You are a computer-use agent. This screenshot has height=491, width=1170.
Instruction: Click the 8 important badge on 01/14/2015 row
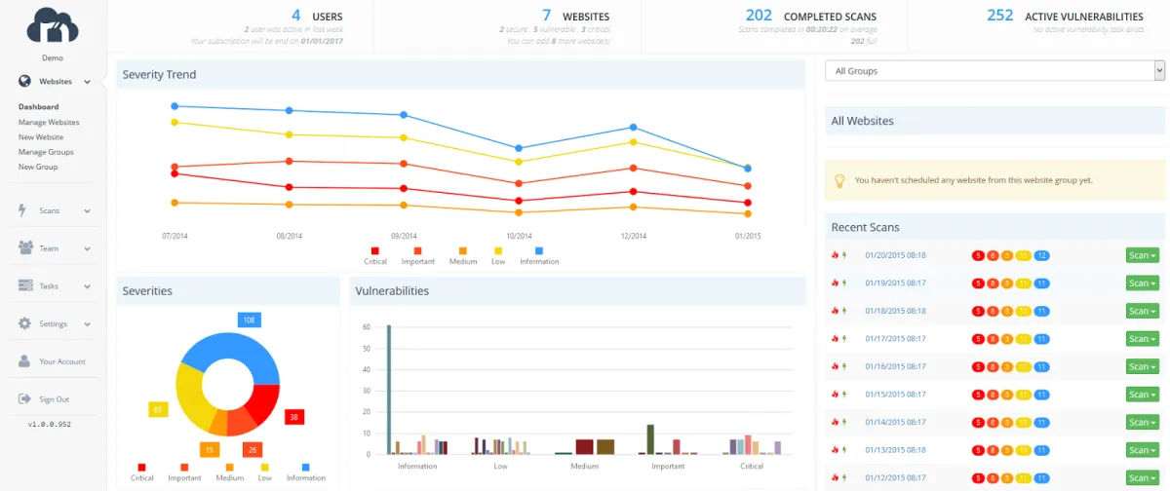993,422
